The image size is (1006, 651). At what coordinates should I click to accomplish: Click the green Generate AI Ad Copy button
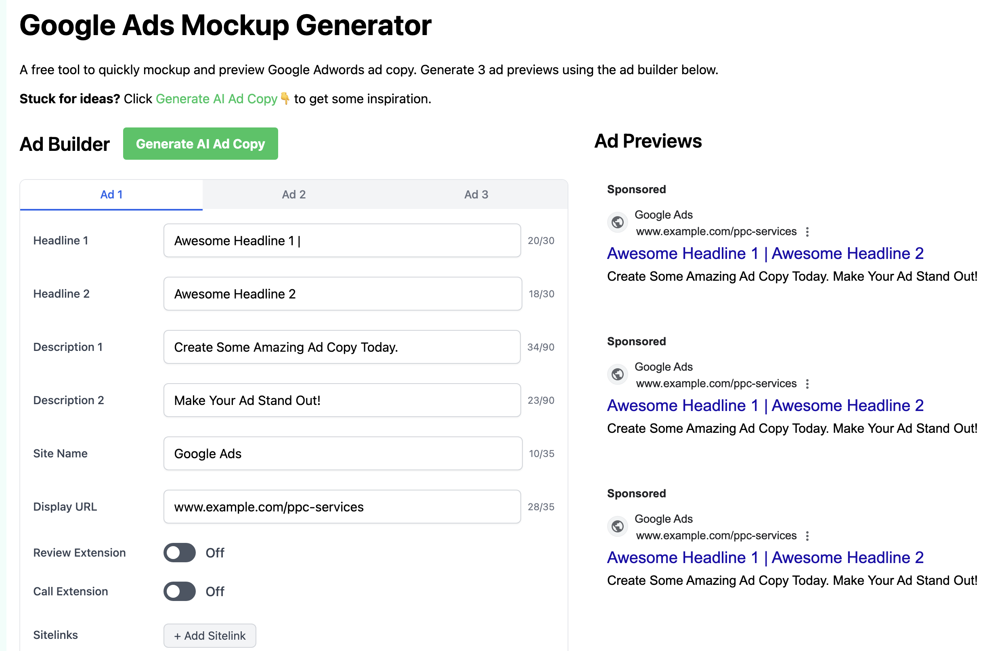point(200,144)
